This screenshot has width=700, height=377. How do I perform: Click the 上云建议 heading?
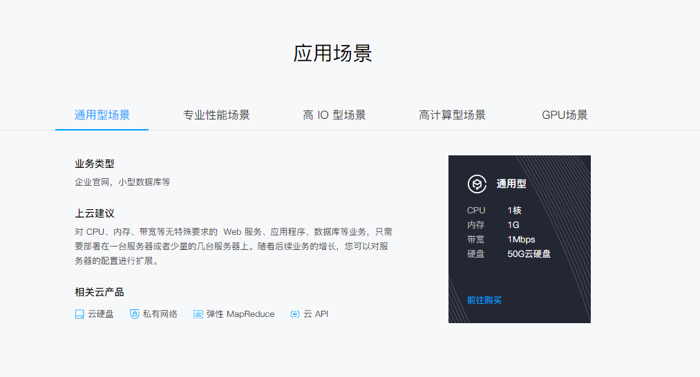click(95, 213)
